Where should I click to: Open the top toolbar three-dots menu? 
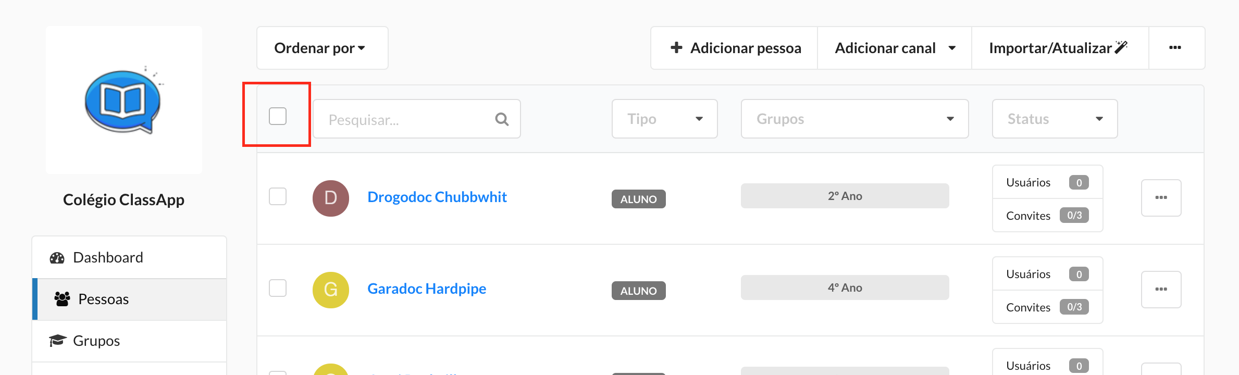(1175, 48)
